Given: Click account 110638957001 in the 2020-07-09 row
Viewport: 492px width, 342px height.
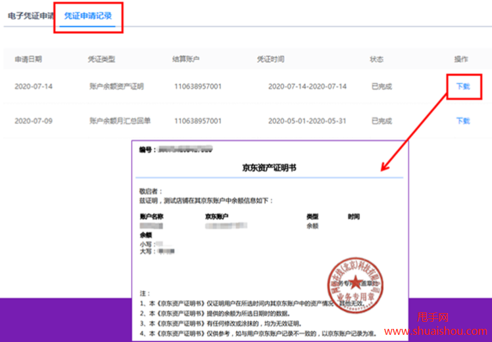Looking at the screenshot, I should [198, 121].
